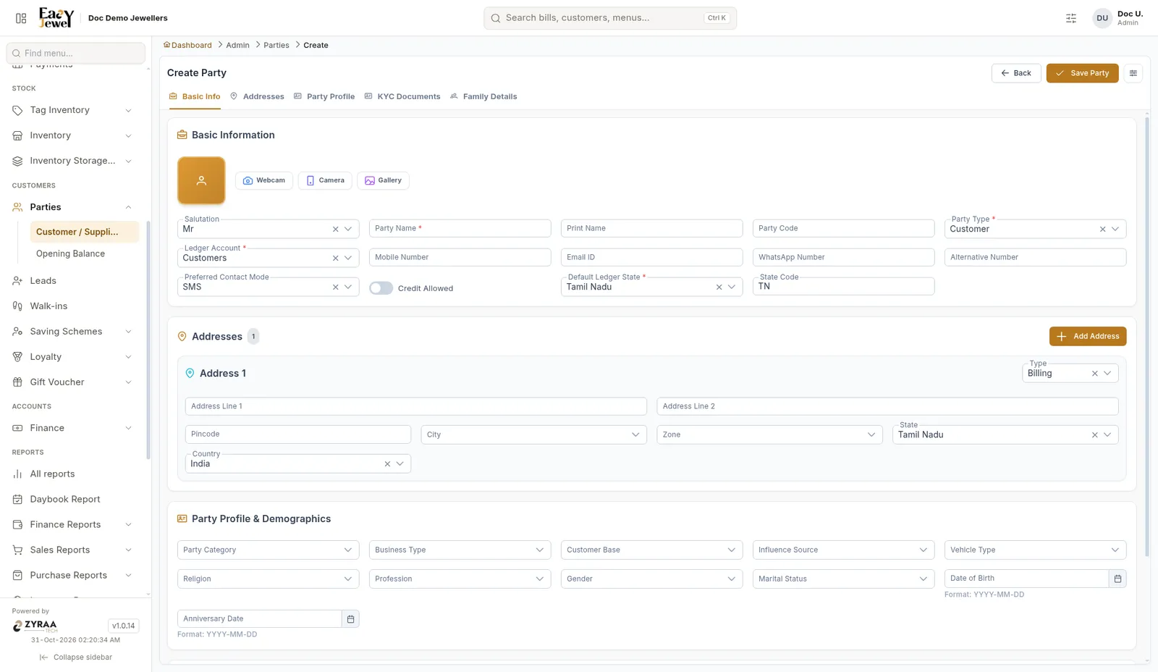This screenshot has width=1158, height=672.
Task: Toggle the Credit Allowed switch
Action: pos(381,288)
